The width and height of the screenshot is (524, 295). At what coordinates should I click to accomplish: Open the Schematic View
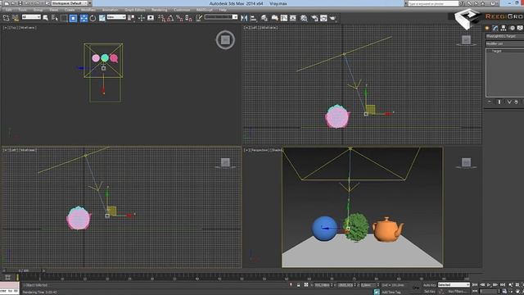(293, 18)
